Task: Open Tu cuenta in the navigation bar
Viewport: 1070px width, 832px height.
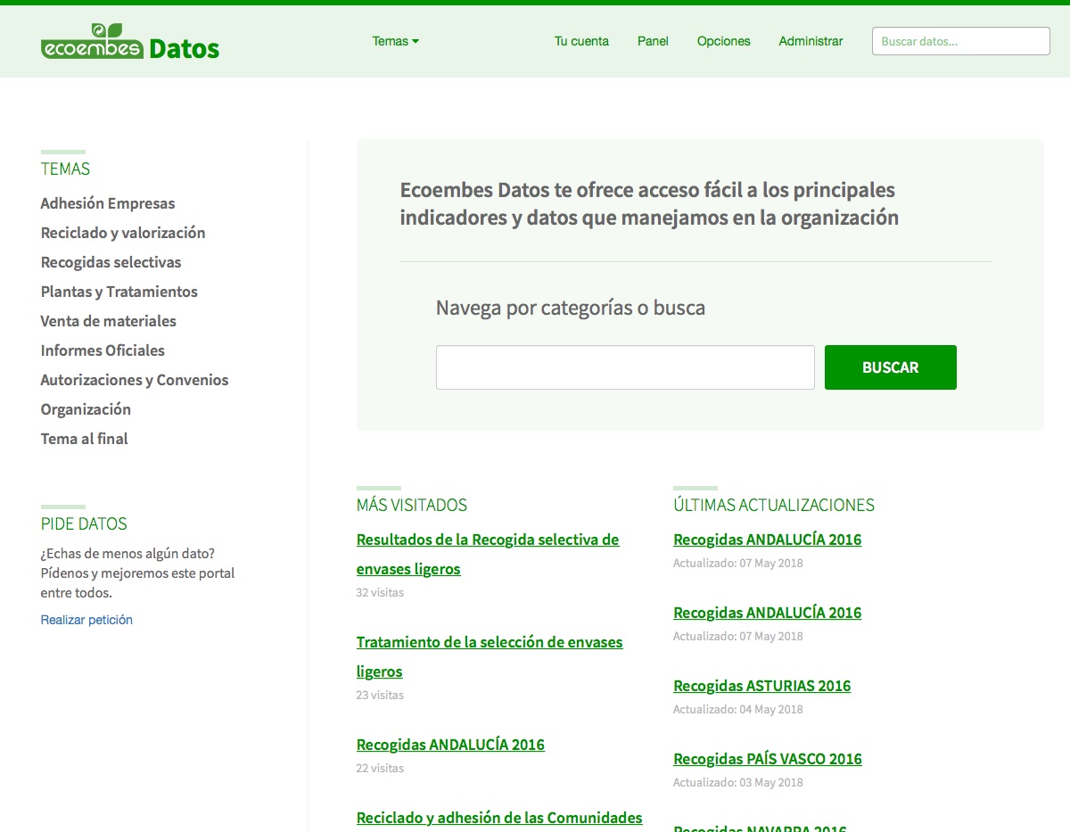Action: click(x=581, y=41)
